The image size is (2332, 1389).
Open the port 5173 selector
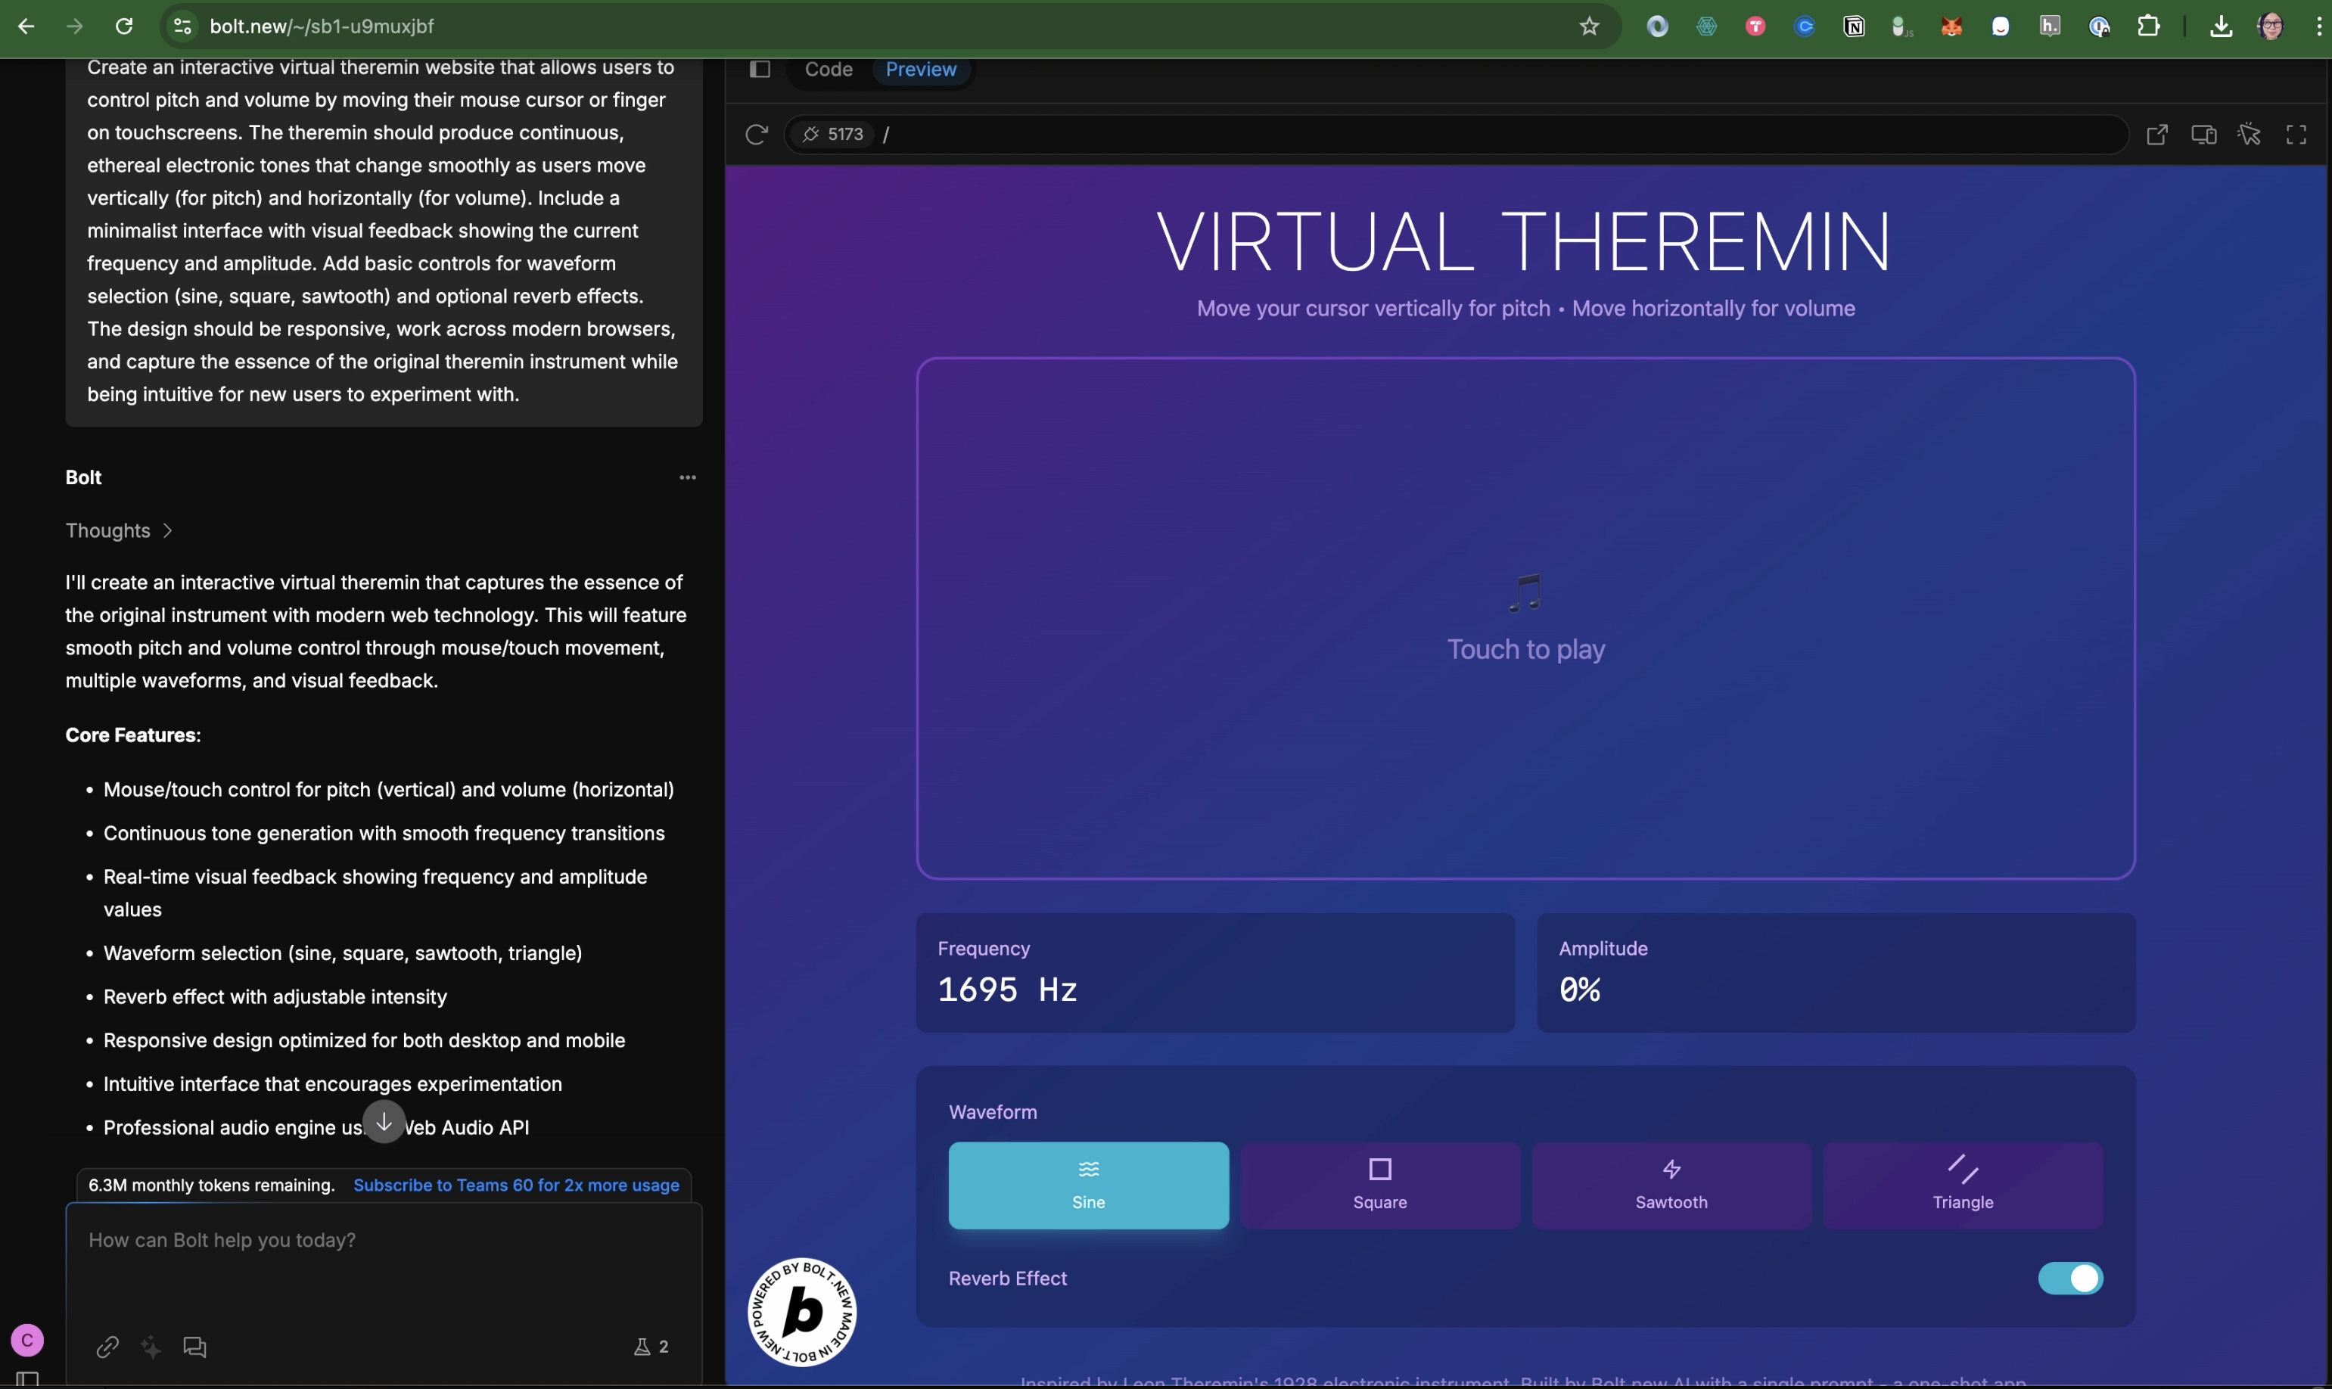pyautogui.click(x=832, y=135)
